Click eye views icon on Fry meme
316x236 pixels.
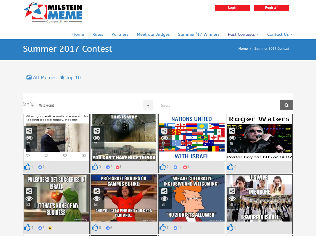click(165, 199)
